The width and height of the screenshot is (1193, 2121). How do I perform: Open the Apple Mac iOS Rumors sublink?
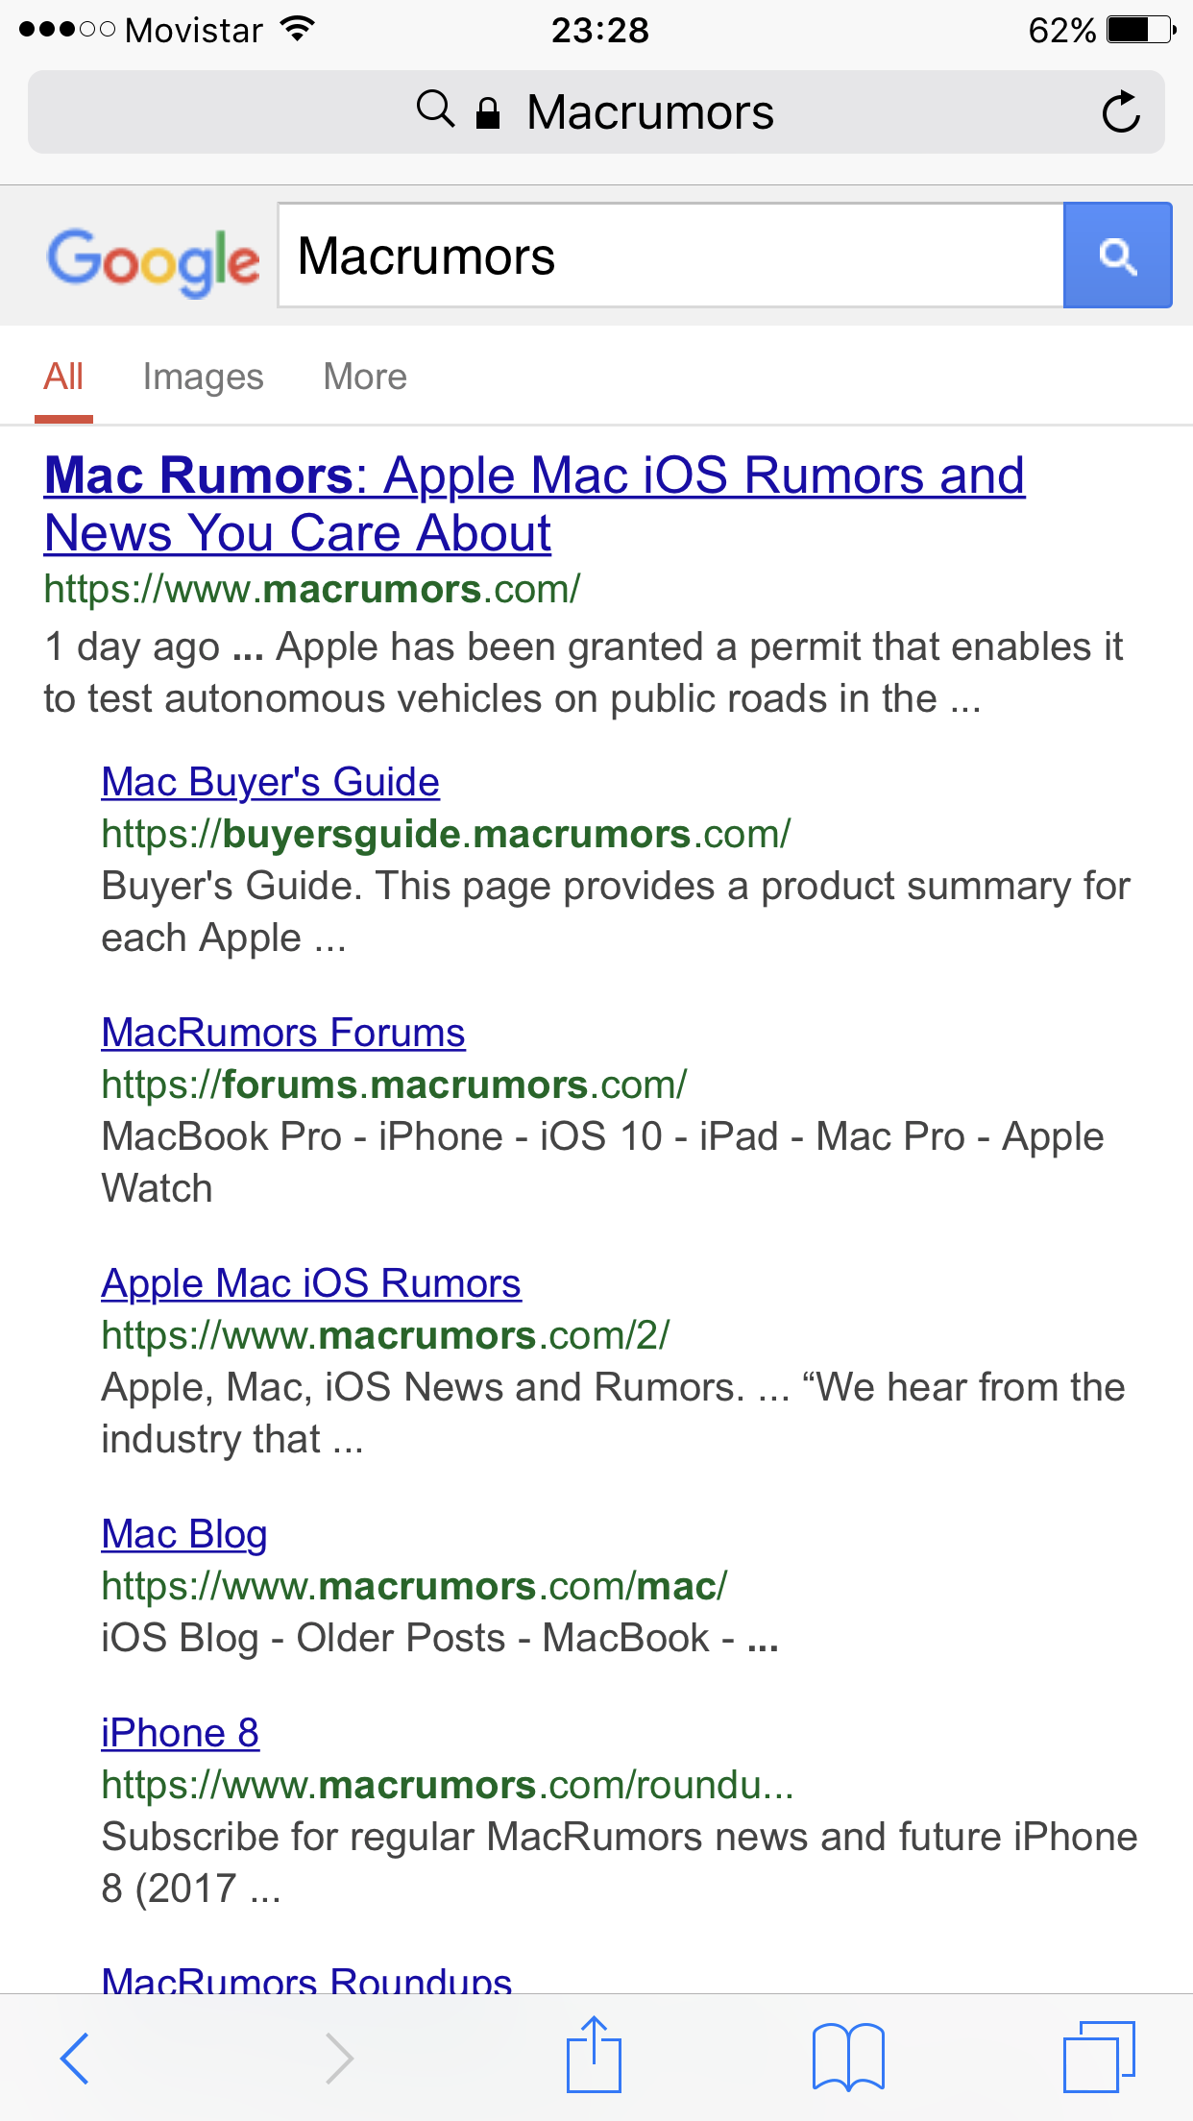[x=311, y=1283]
